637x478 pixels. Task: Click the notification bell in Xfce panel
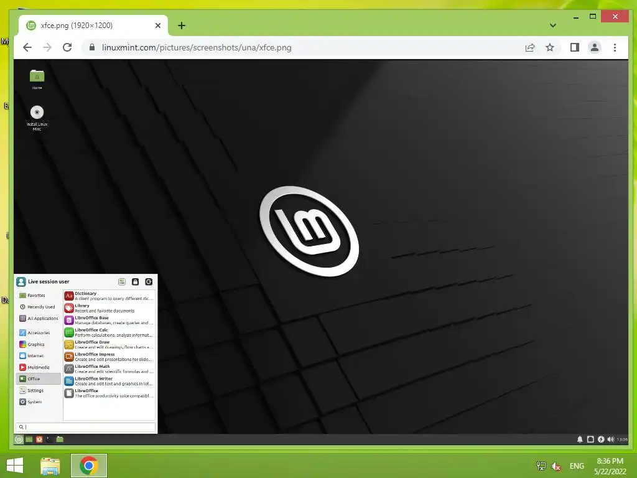click(x=580, y=439)
